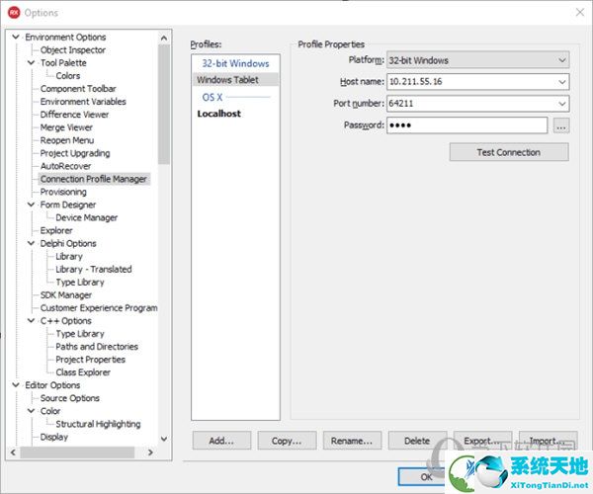Open the Host name dropdown arrow
This screenshot has width=593, height=494.
click(x=562, y=82)
